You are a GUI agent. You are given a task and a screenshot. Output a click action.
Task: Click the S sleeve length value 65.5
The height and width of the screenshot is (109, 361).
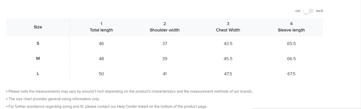point(291,44)
